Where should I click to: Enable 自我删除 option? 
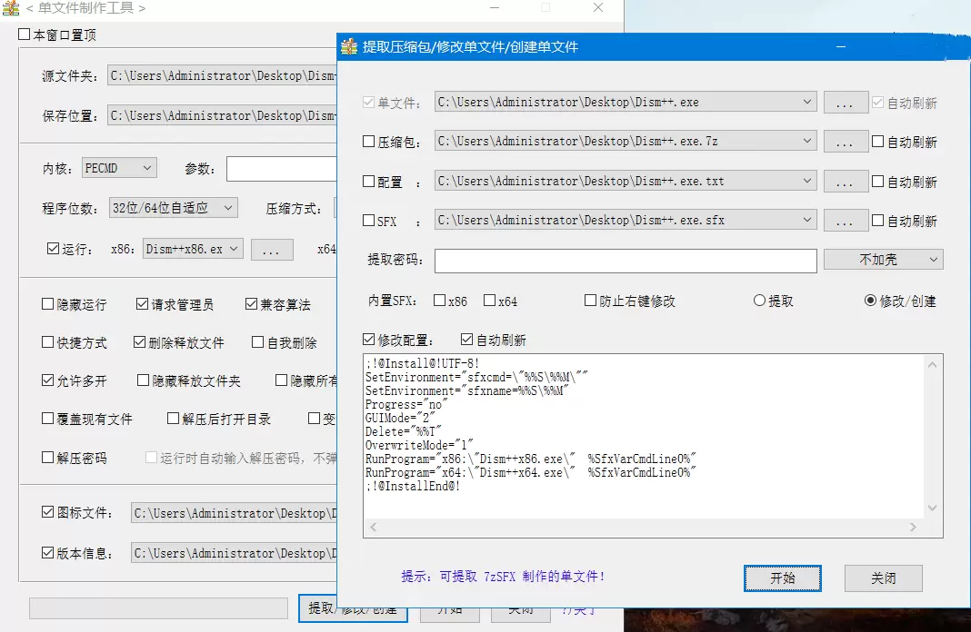coord(257,342)
